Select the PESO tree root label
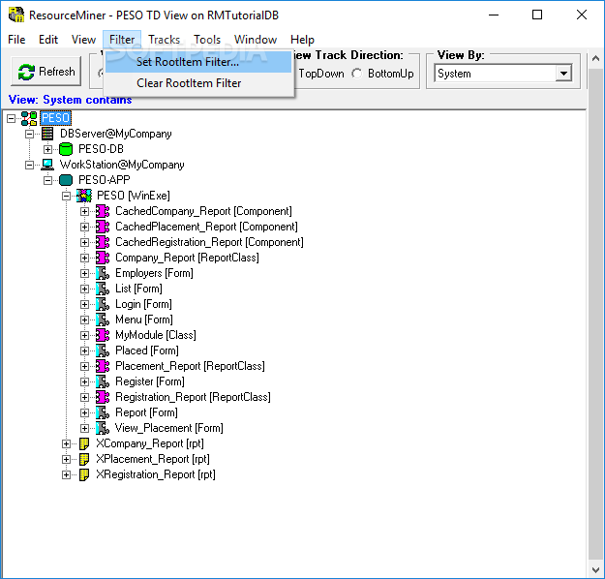 point(55,118)
